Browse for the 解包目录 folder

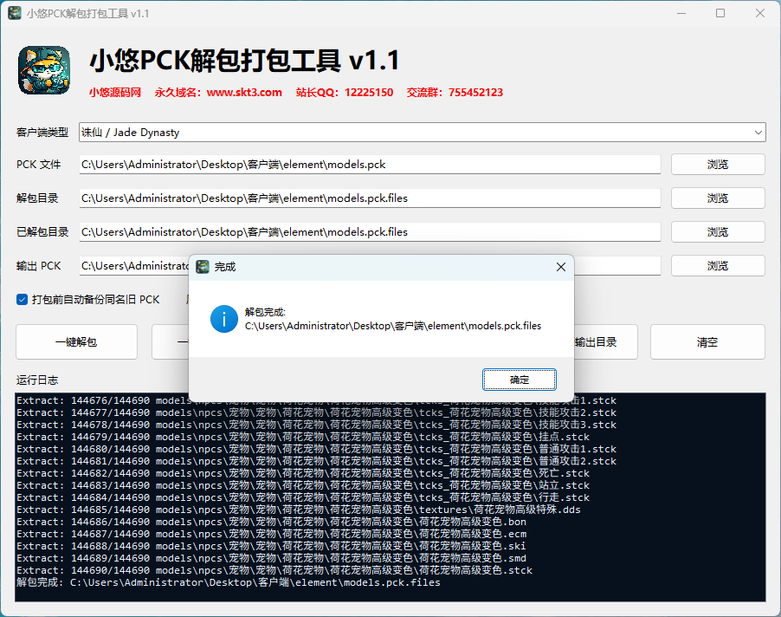(718, 198)
